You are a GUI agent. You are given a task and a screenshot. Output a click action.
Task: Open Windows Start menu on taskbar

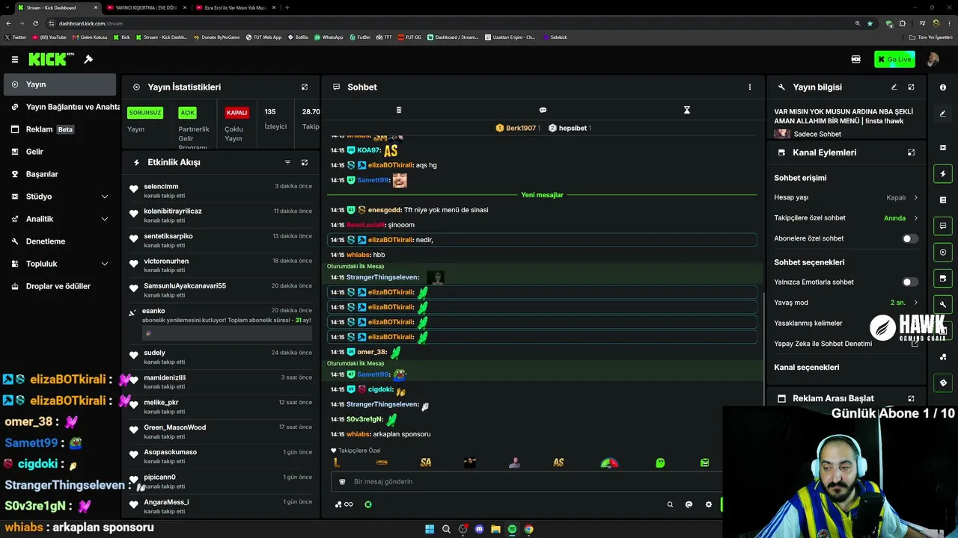click(x=430, y=529)
